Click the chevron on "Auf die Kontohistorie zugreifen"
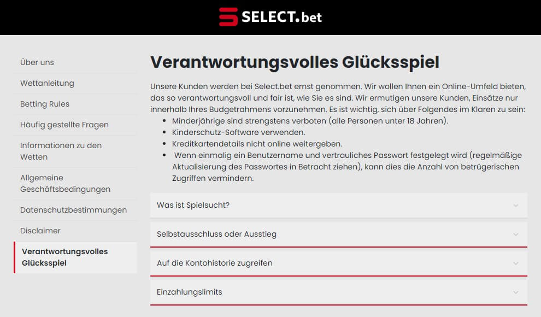This screenshot has width=541, height=317. point(514,263)
